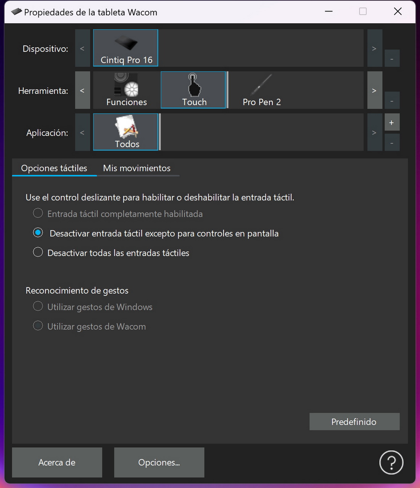Viewport: 420px width, 488px height.
Task: Open the Acerca de dialog
Action: coord(57,462)
